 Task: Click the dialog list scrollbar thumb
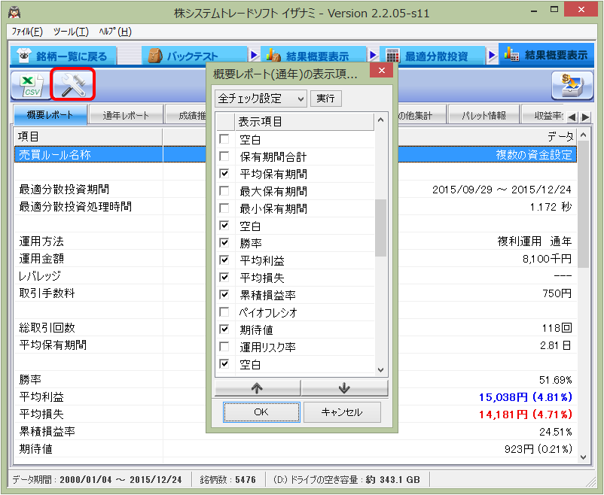380,228
